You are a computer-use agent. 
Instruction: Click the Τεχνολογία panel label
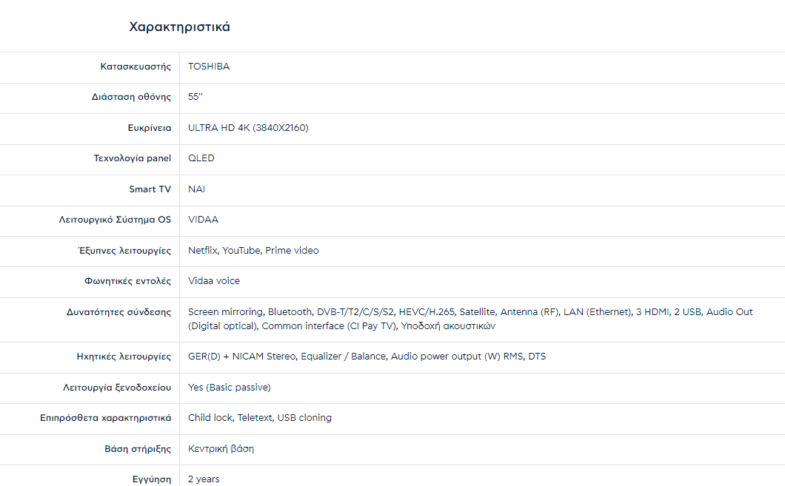point(132,158)
